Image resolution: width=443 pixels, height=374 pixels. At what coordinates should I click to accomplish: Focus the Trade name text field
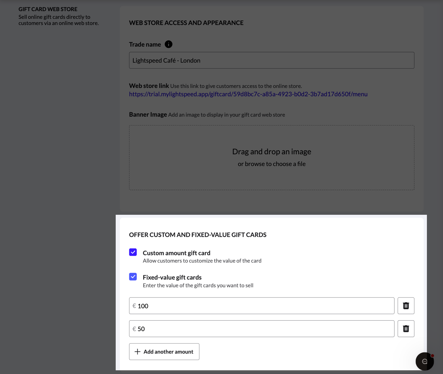coord(271,60)
